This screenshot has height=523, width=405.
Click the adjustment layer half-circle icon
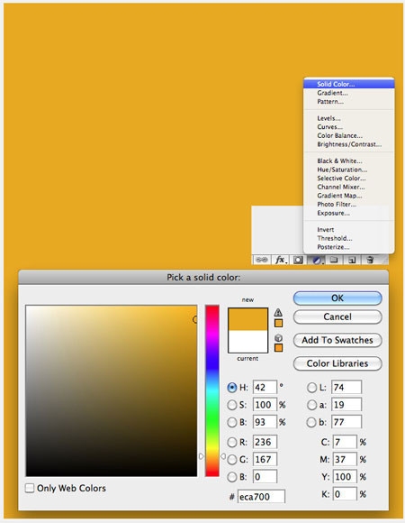coord(317,260)
